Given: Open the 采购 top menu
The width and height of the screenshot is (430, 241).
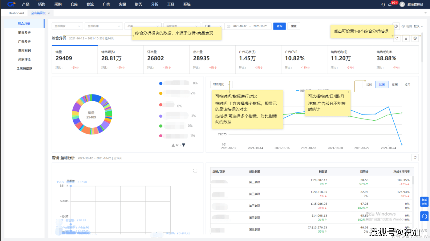Looking at the screenshot, I should [58, 4].
